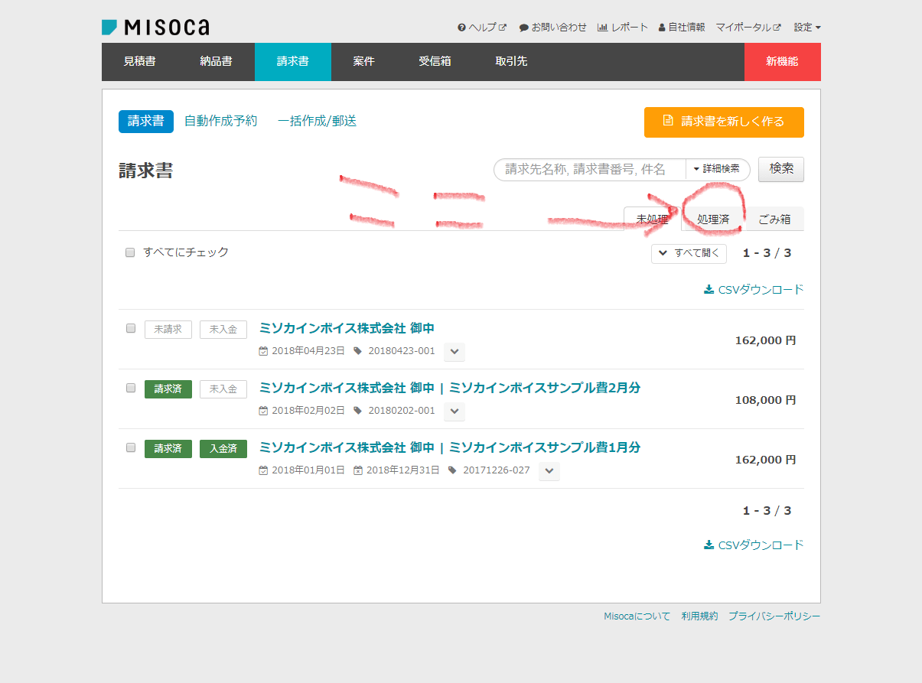
Task: Click the top 1 - 3 / 3 counter
Action: [767, 253]
